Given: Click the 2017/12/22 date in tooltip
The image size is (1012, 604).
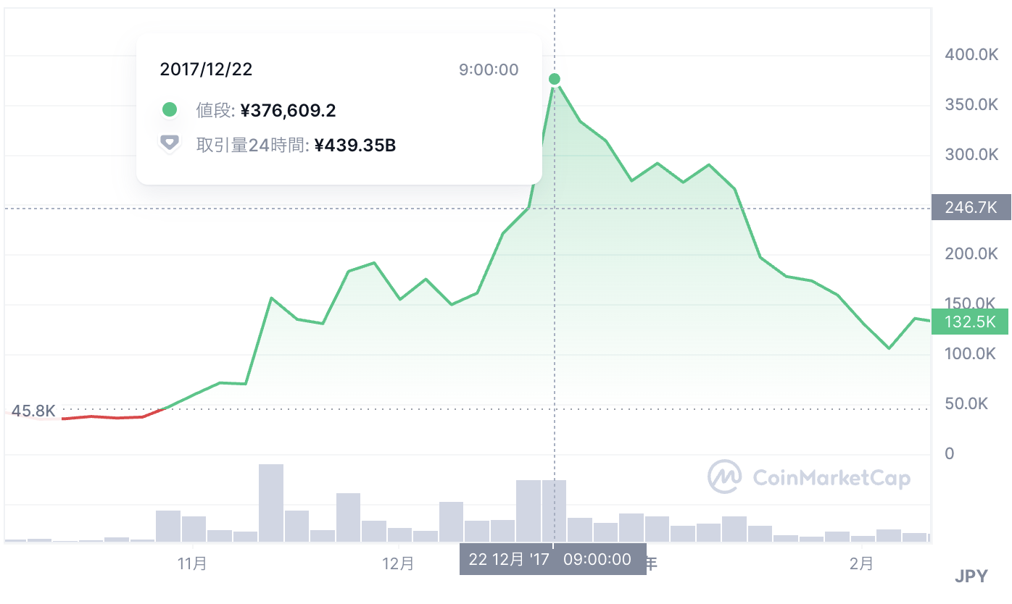Looking at the screenshot, I should [206, 70].
